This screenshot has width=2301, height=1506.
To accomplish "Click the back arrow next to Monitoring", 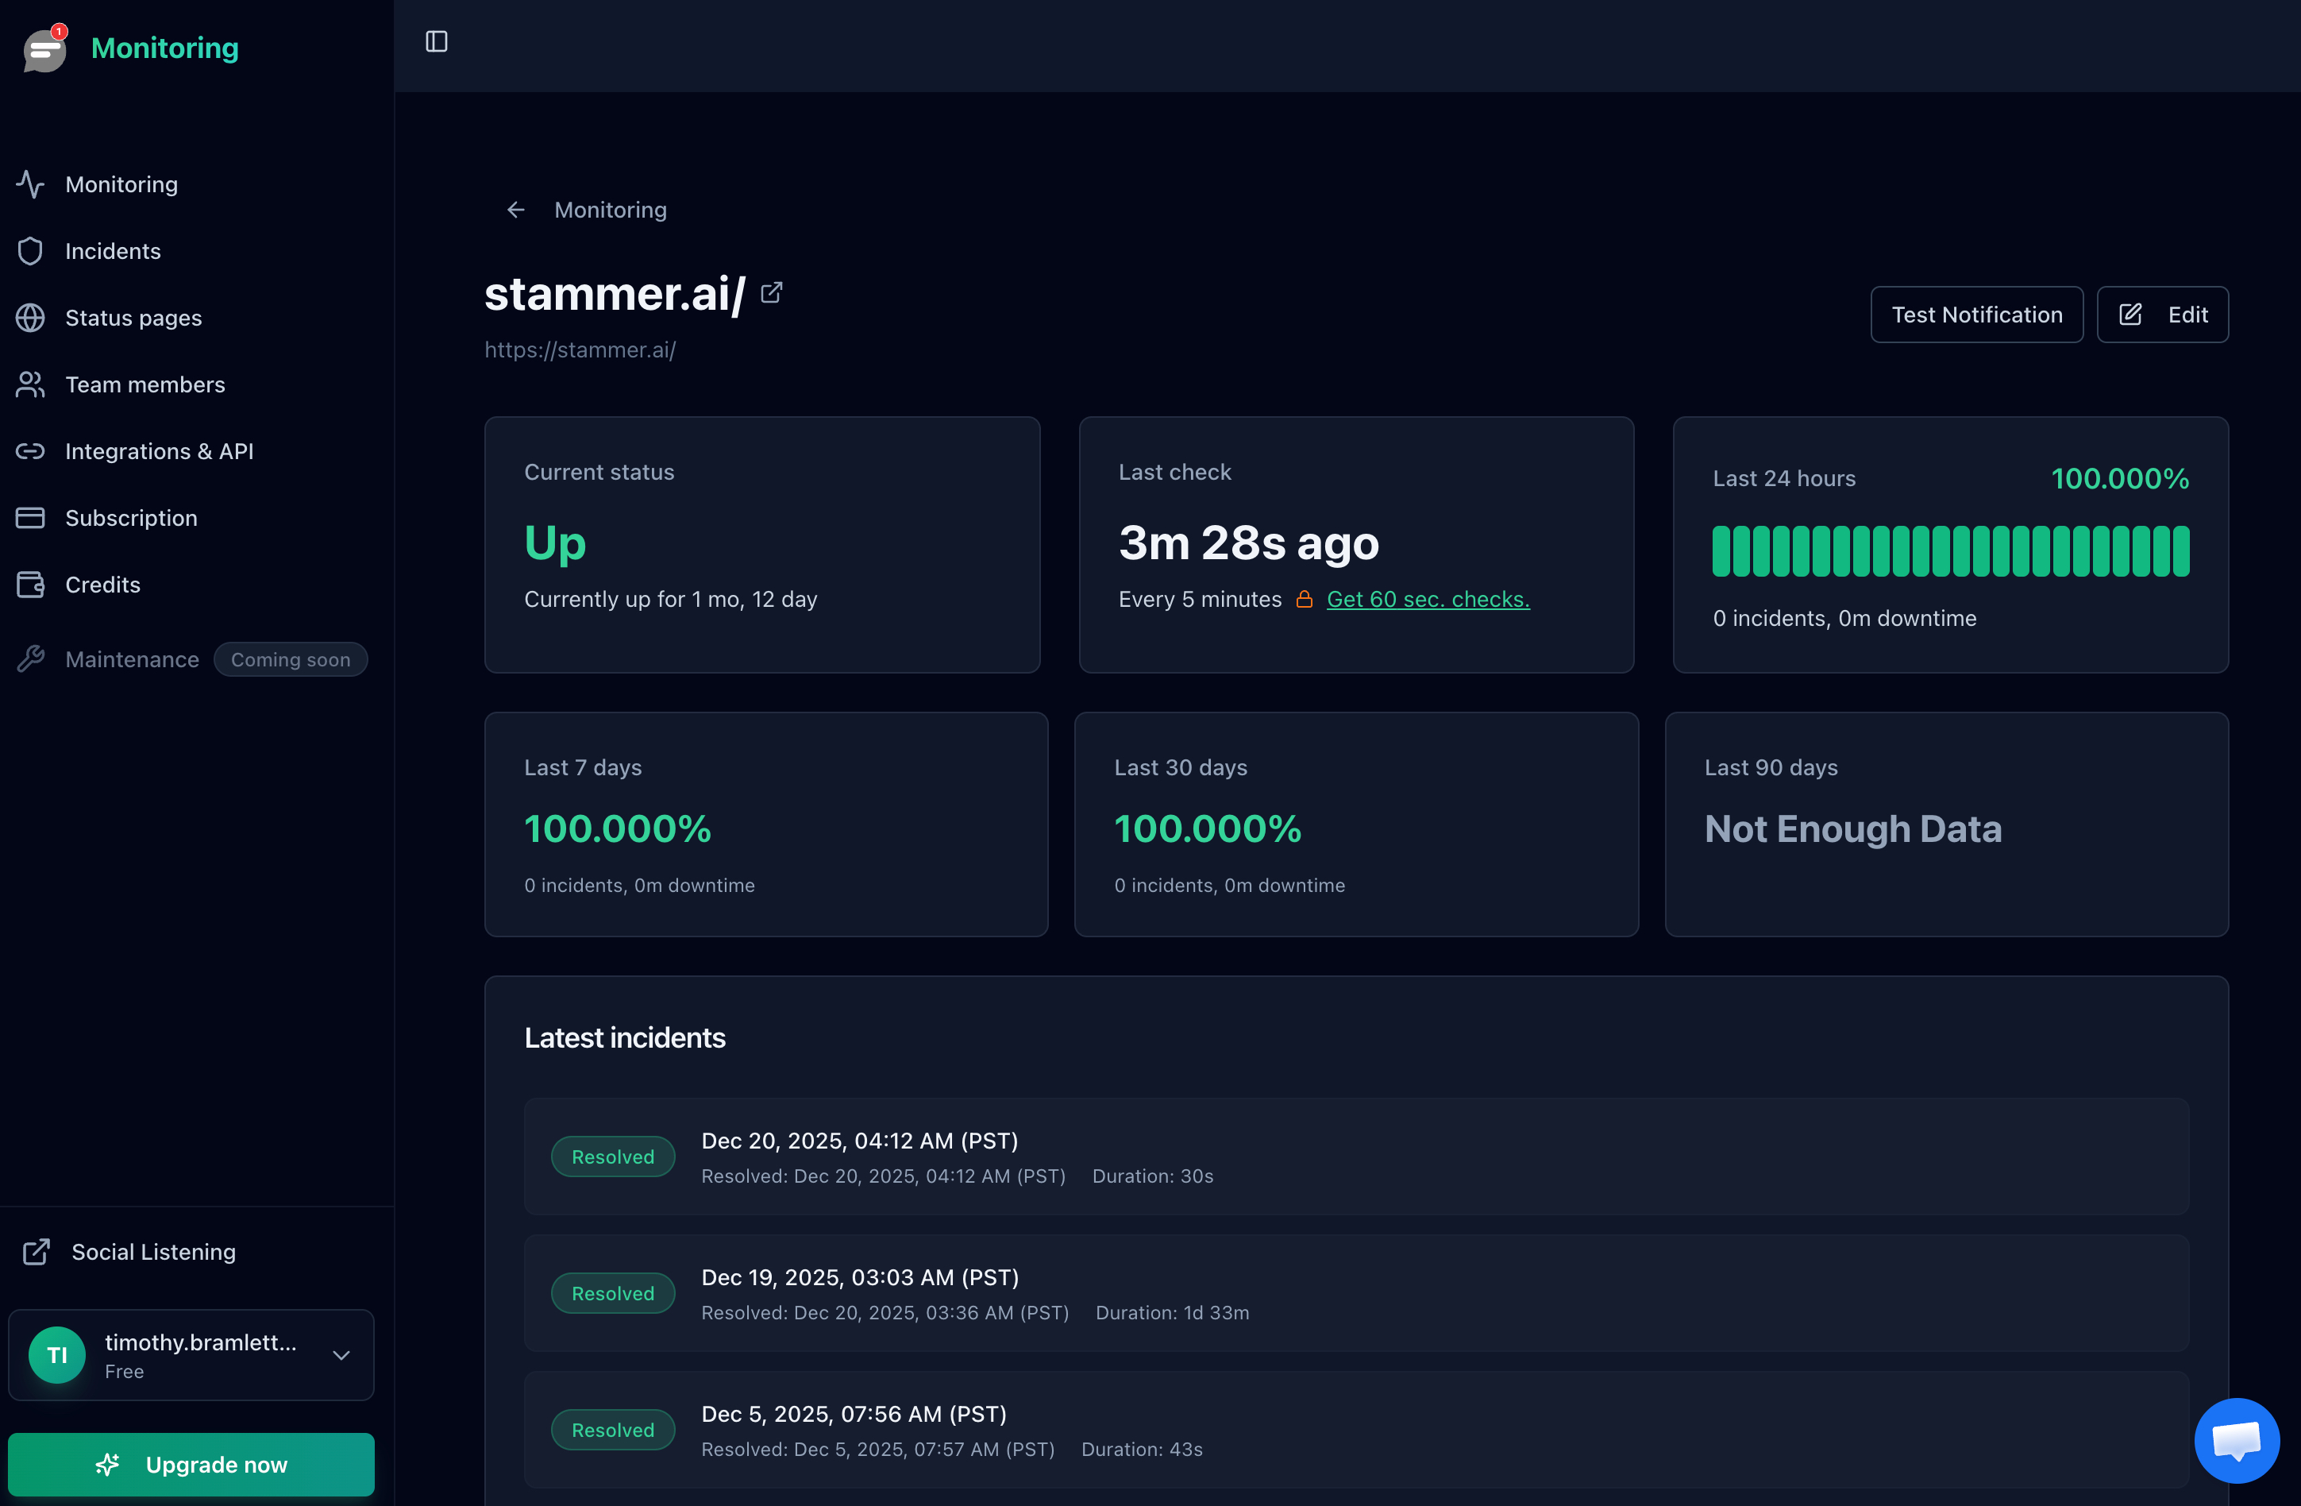I will coord(515,210).
